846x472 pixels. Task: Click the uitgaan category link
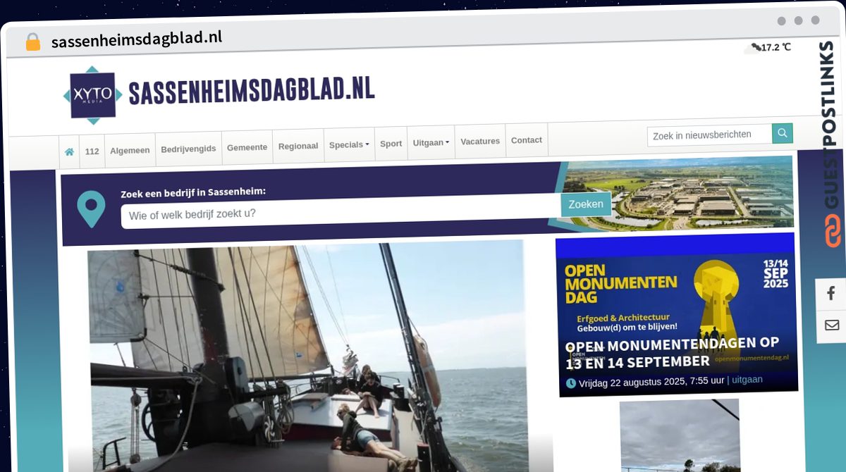coord(747,380)
